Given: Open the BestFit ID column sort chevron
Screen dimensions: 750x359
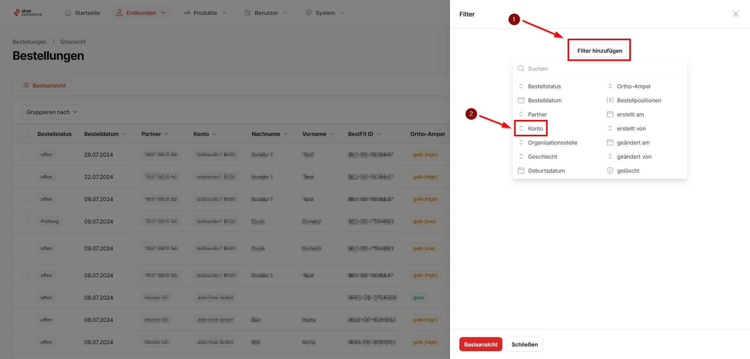Looking at the screenshot, I should tap(379, 134).
